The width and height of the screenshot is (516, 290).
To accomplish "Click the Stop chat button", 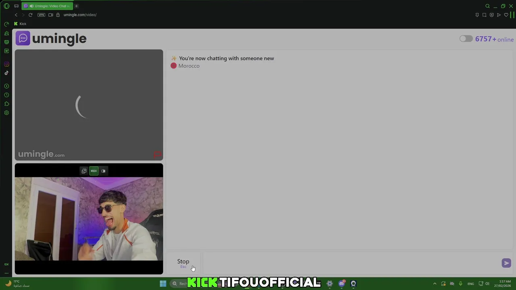I will tap(183, 263).
